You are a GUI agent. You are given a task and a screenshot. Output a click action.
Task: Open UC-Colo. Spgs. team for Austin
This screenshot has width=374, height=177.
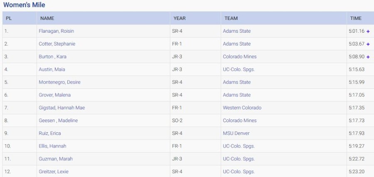pyautogui.click(x=239, y=70)
